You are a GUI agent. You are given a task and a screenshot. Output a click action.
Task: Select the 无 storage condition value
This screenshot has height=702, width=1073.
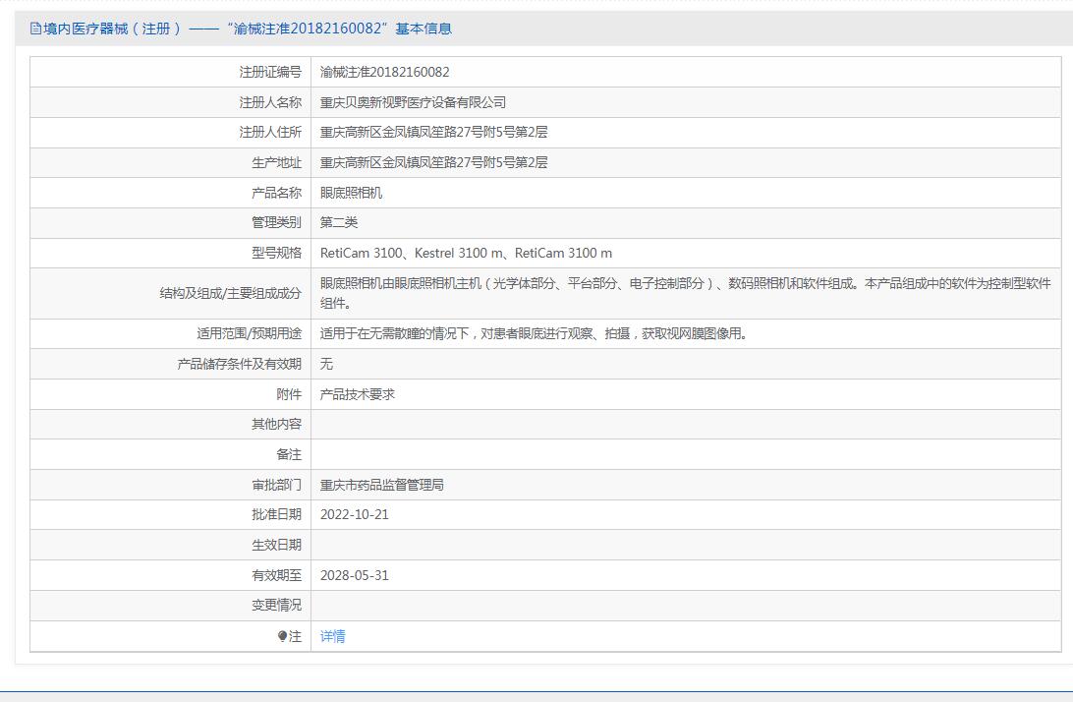coord(326,364)
